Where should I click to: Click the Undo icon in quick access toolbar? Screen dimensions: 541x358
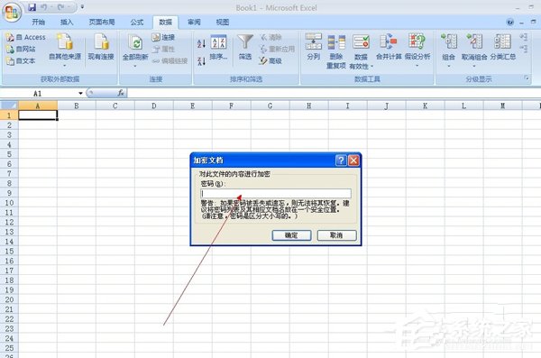click(x=44, y=7)
